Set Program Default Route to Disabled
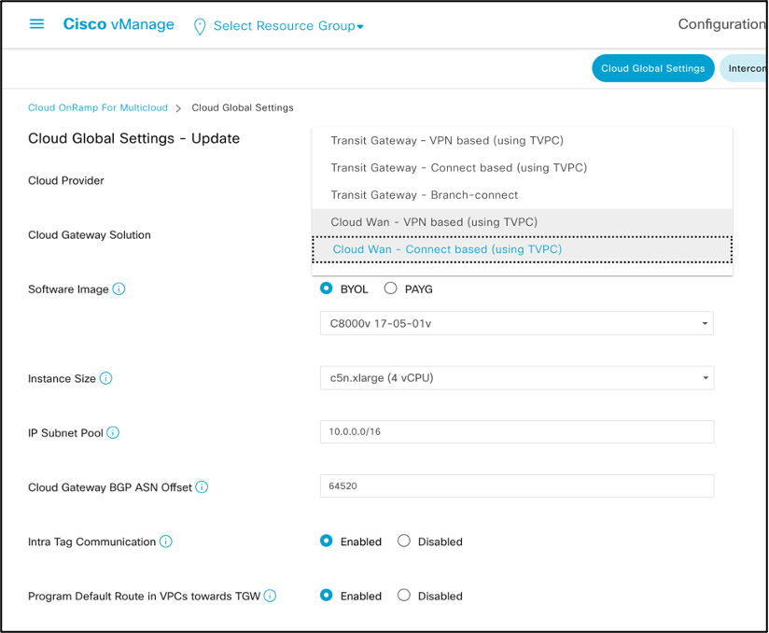The image size is (769, 633). [x=404, y=595]
